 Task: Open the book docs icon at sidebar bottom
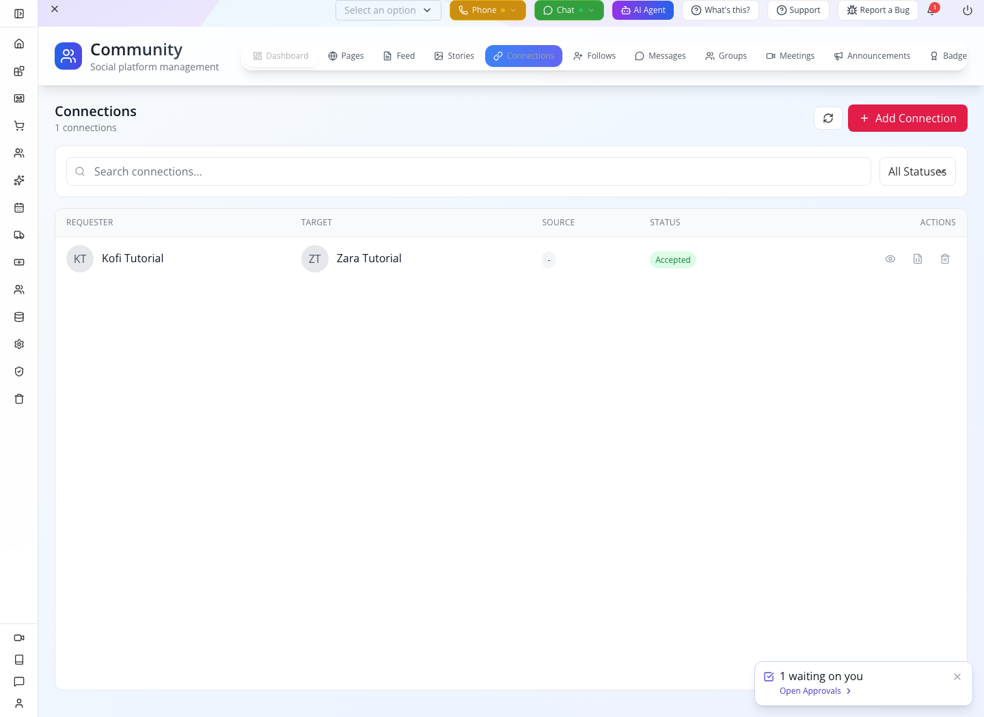coord(19,660)
